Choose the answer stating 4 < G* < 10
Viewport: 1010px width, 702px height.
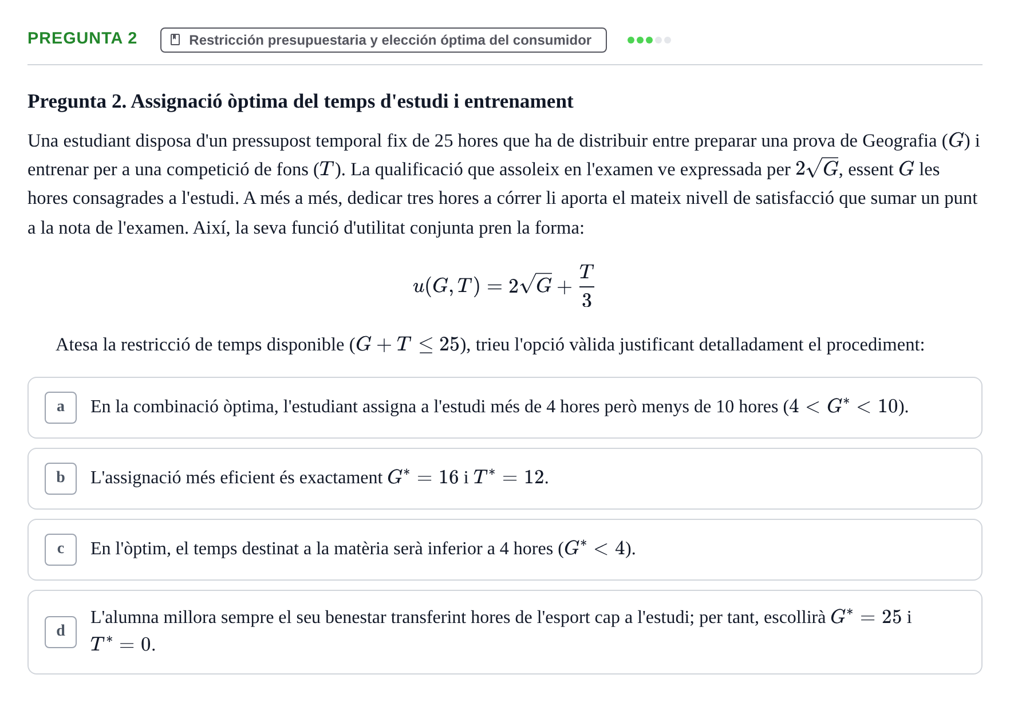point(505,408)
